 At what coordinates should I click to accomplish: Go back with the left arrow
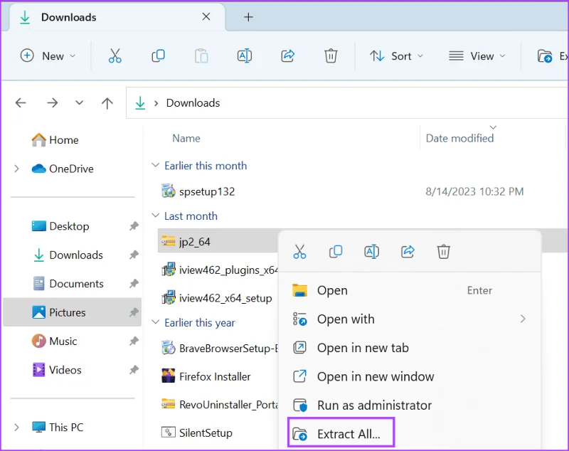pos(21,103)
